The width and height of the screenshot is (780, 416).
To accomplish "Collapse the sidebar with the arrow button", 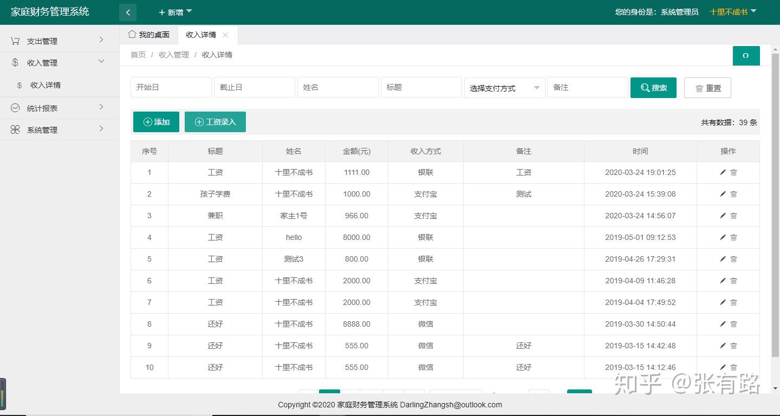I will tap(128, 12).
